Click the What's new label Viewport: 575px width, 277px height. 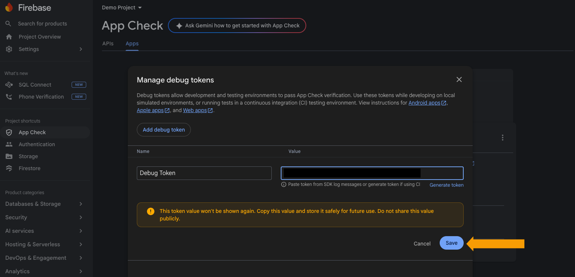(x=16, y=73)
